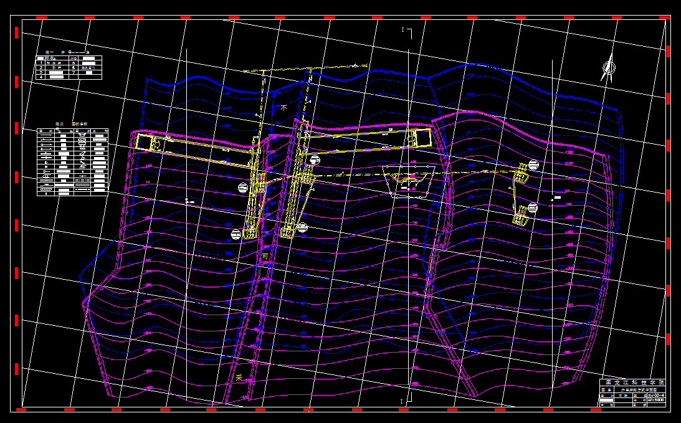Click the 表二 图例名称 legend table title

[x=72, y=124]
